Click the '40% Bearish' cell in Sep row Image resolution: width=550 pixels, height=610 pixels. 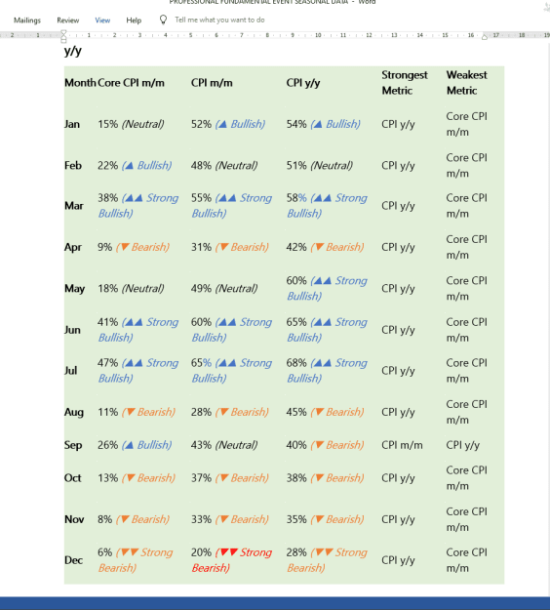coord(325,445)
